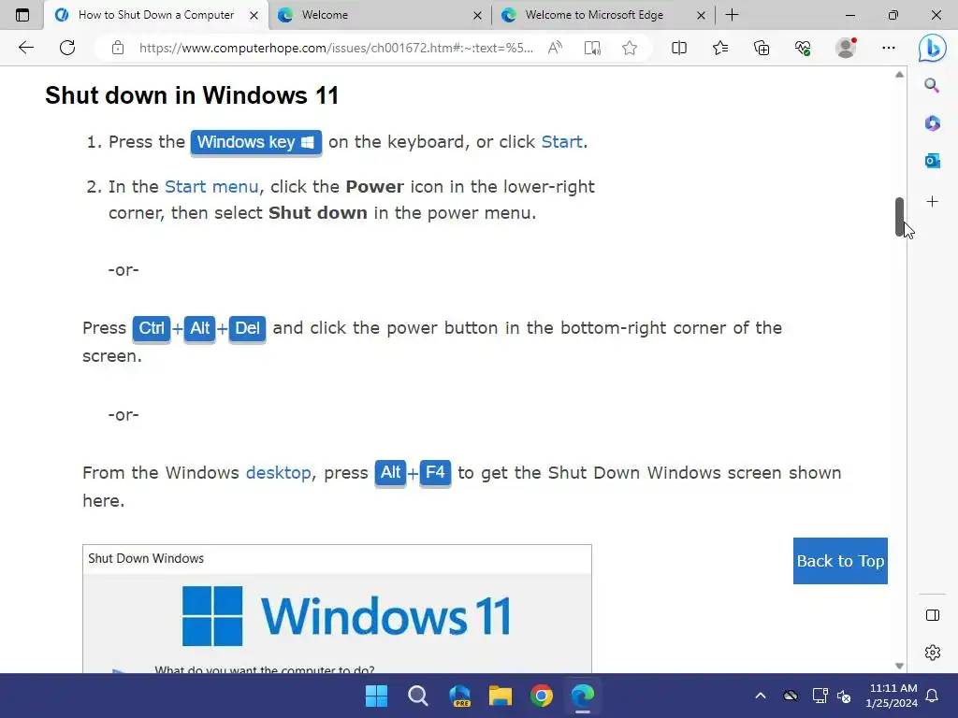The image size is (958, 718).
Task: Open sidebar Search icon
Action: coord(932,85)
